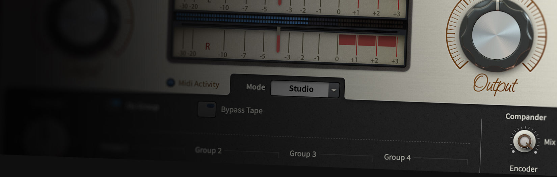Click the red +3 segment on R meter

[x=387, y=41]
